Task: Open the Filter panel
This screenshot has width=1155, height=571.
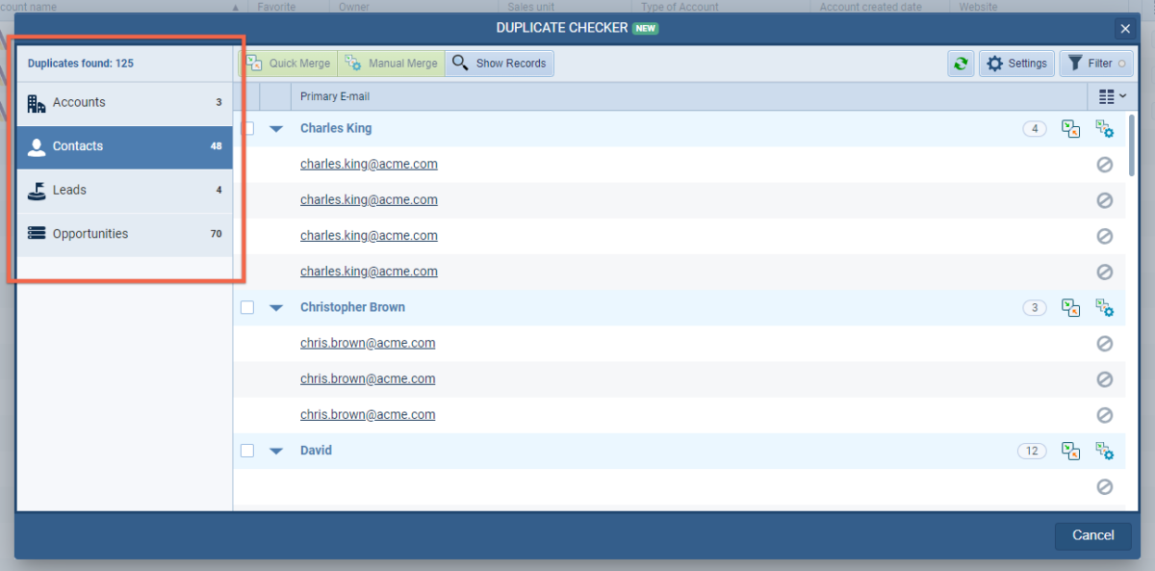Action: (x=1096, y=64)
